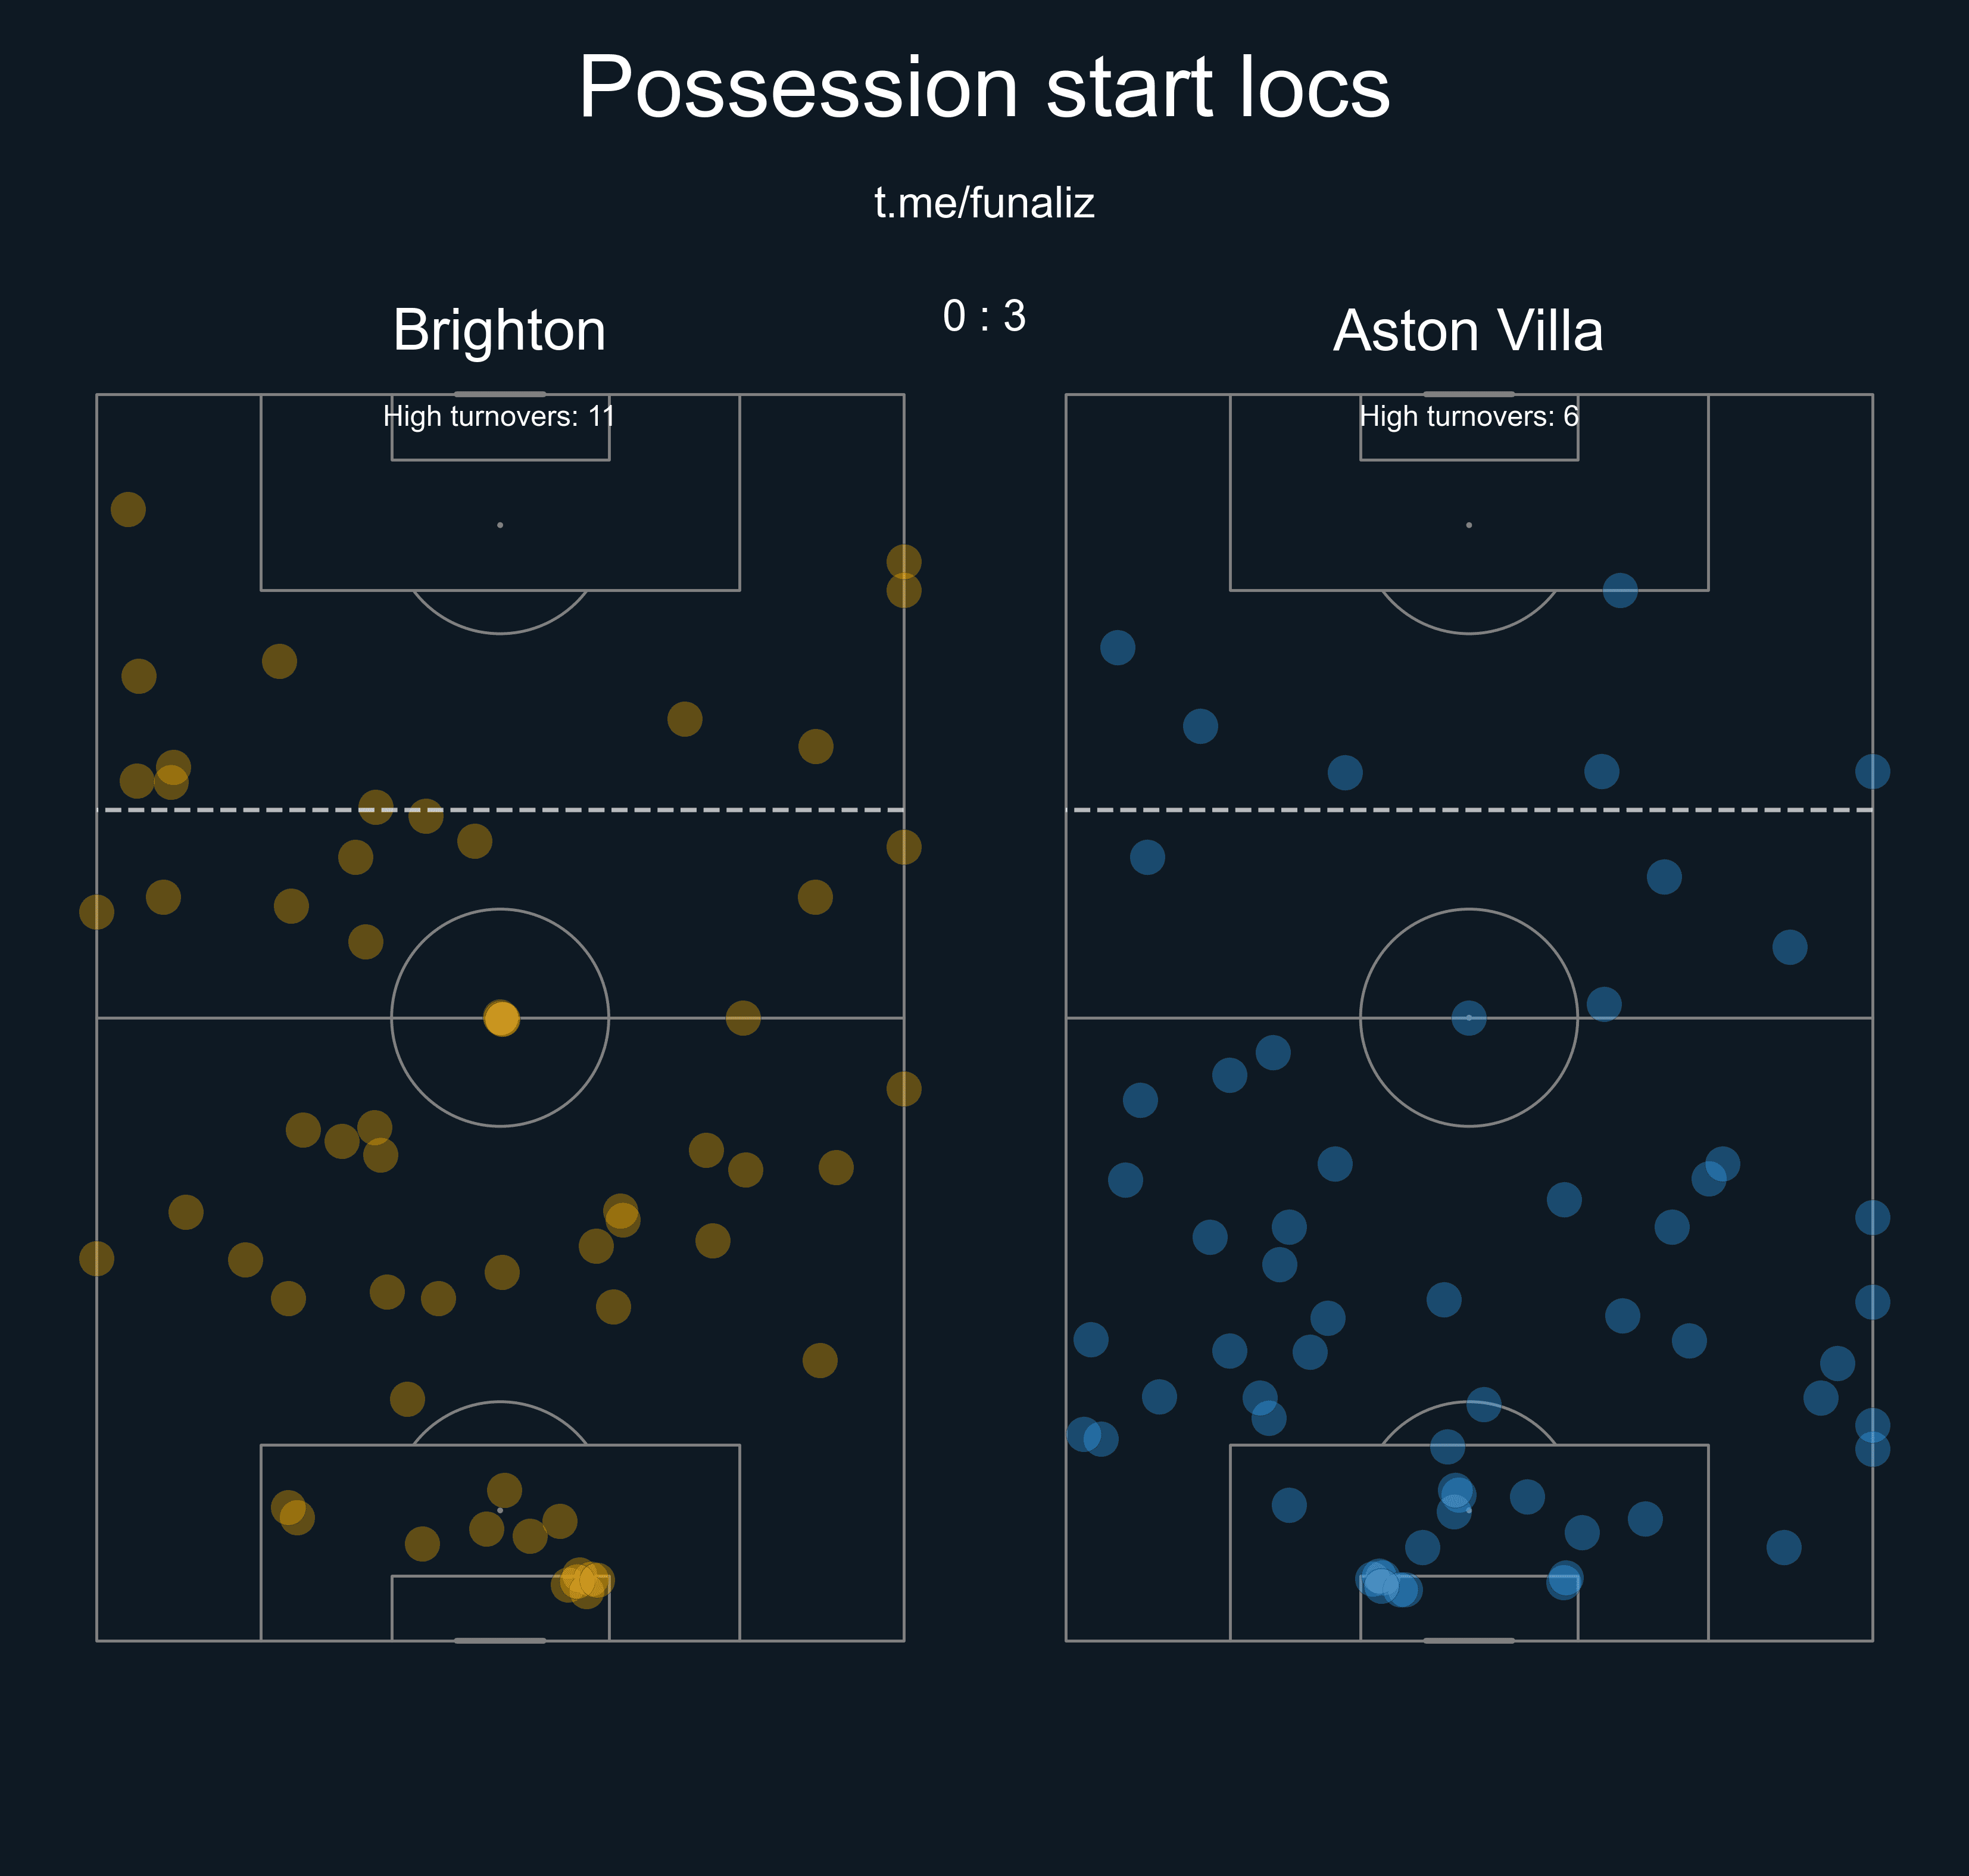Click Brighton's topmost-left possession dot near the corner
The image size is (1969, 1876).
click(128, 509)
